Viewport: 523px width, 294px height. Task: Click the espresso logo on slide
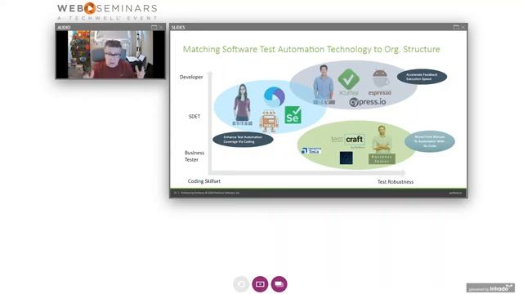tap(380, 82)
